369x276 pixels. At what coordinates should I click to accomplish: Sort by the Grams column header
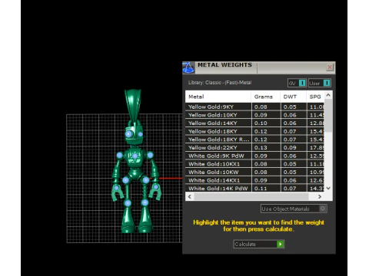coord(266,97)
